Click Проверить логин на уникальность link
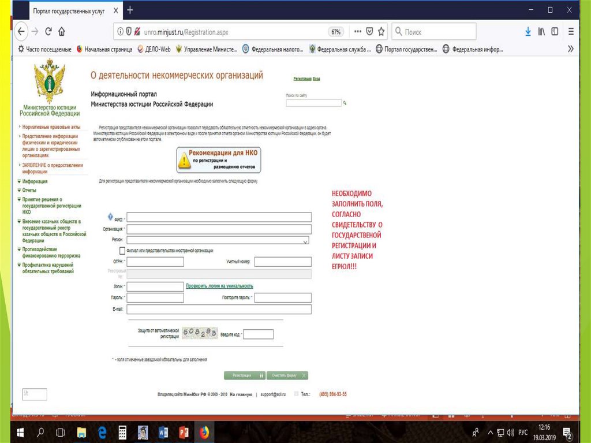The image size is (591, 443). coord(219,286)
